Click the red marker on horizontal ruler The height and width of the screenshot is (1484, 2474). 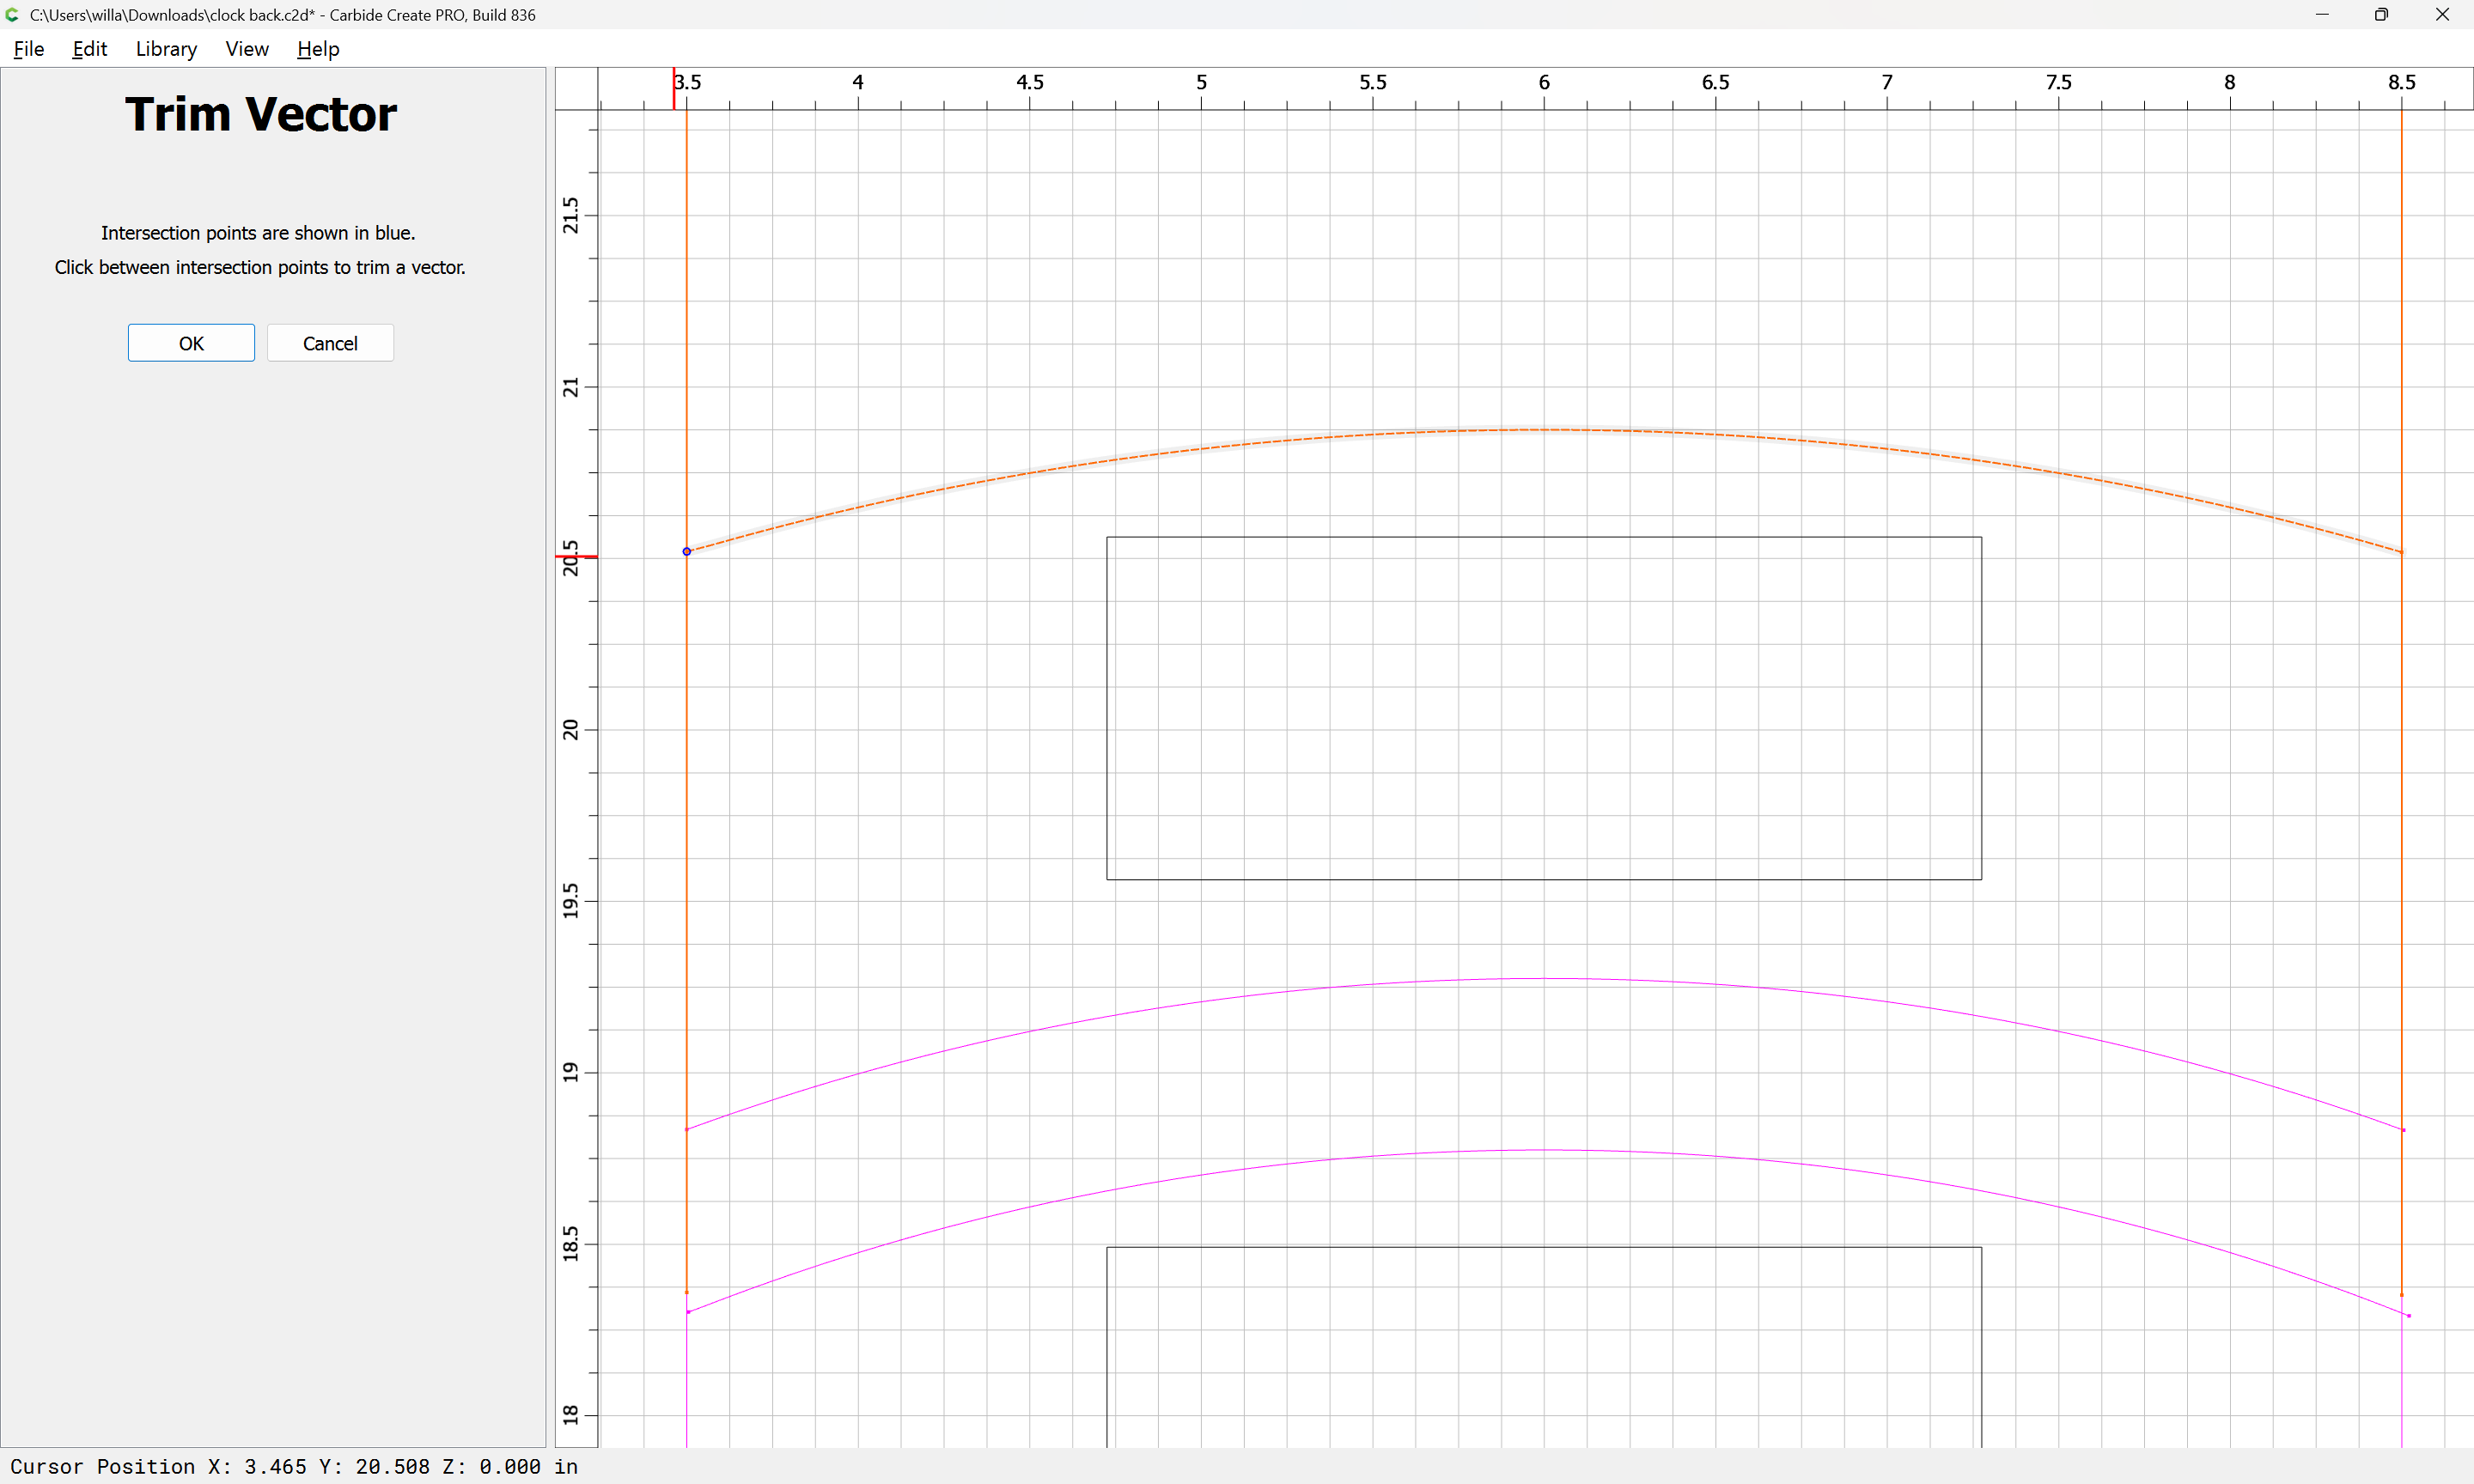point(674,88)
